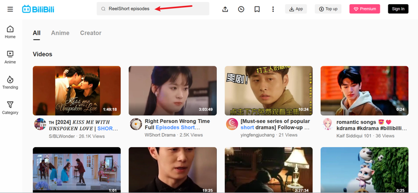
Task: Open romantic songs kdrama title
Action: [371, 125]
